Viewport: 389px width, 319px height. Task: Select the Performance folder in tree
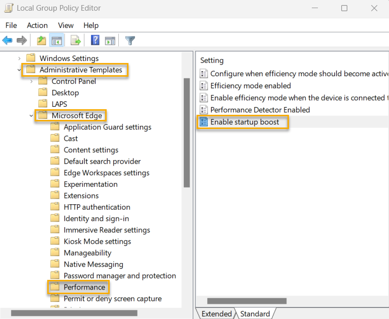84,287
